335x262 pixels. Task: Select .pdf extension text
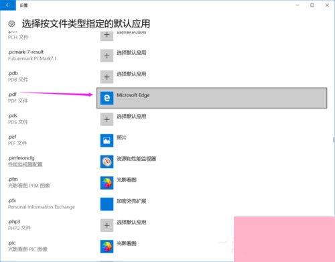[x=12, y=94]
